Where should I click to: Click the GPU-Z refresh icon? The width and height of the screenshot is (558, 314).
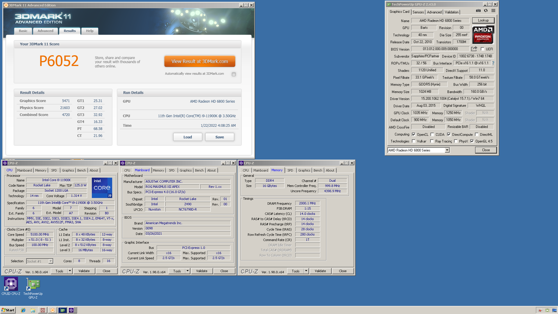click(x=486, y=11)
